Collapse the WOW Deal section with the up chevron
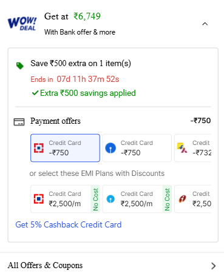The width and height of the screenshot is (224, 276). pos(205,24)
